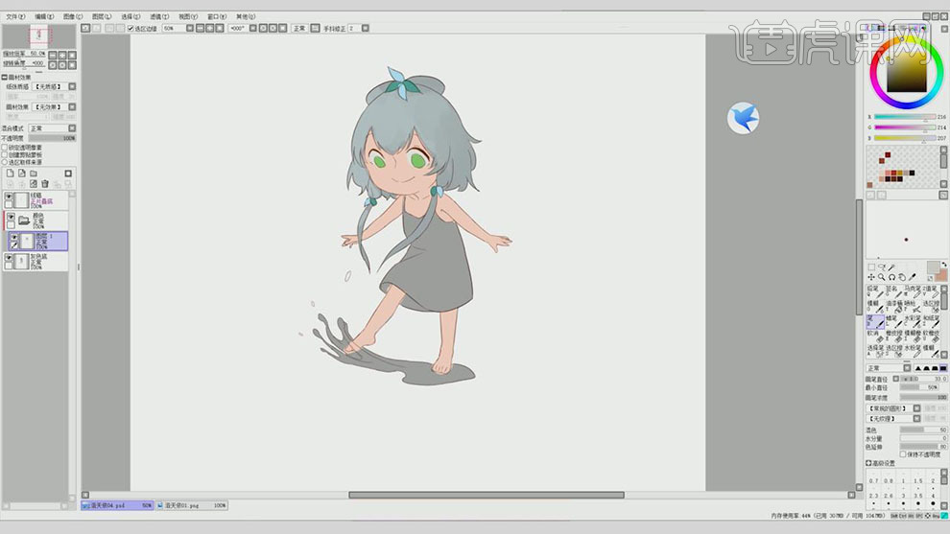Open the 手抖修正 stabilizer dropdown

pyautogui.click(x=366, y=29)
